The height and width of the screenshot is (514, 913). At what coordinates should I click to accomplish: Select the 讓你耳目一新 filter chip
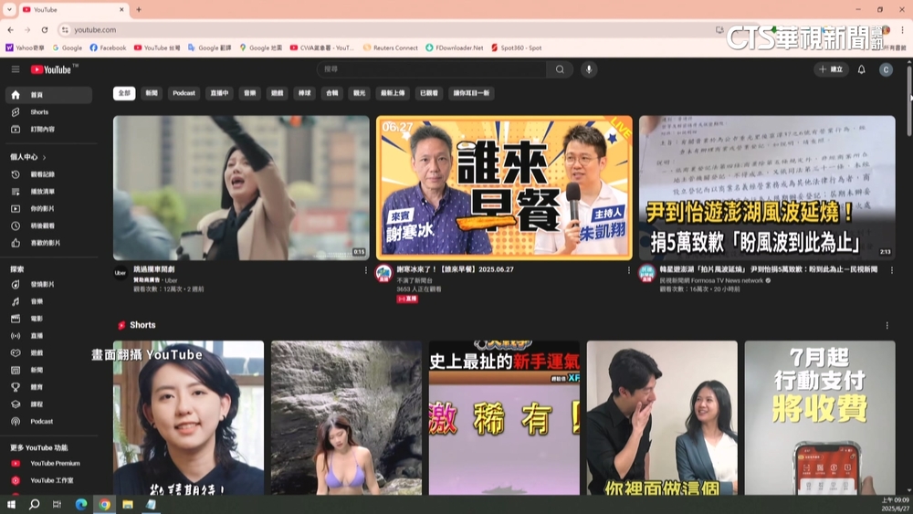click(471, 93)
